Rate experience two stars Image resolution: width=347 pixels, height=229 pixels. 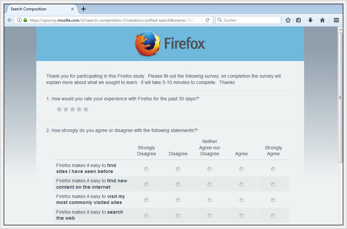click(66, 109)
